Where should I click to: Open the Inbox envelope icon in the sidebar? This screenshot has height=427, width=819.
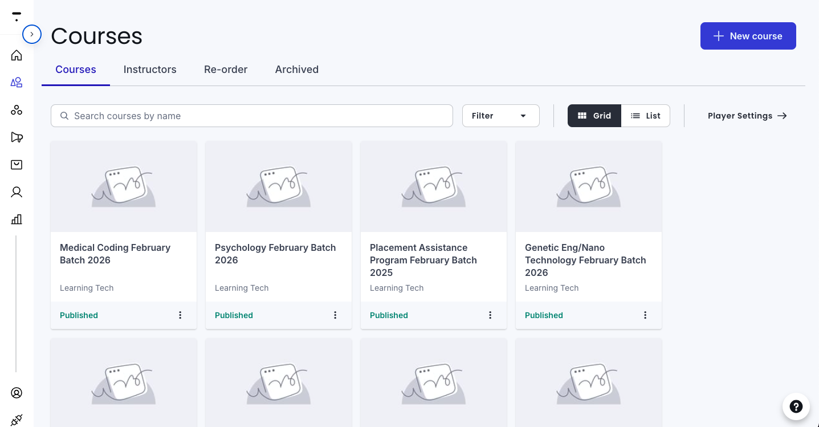(x=17, y=164)
